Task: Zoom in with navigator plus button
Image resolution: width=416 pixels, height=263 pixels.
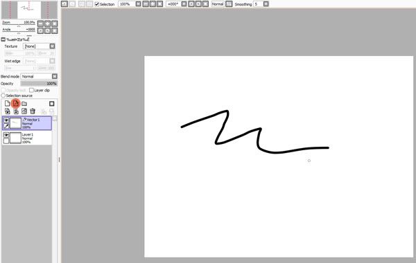Action: pyautogui.click(x=47, y=24)
